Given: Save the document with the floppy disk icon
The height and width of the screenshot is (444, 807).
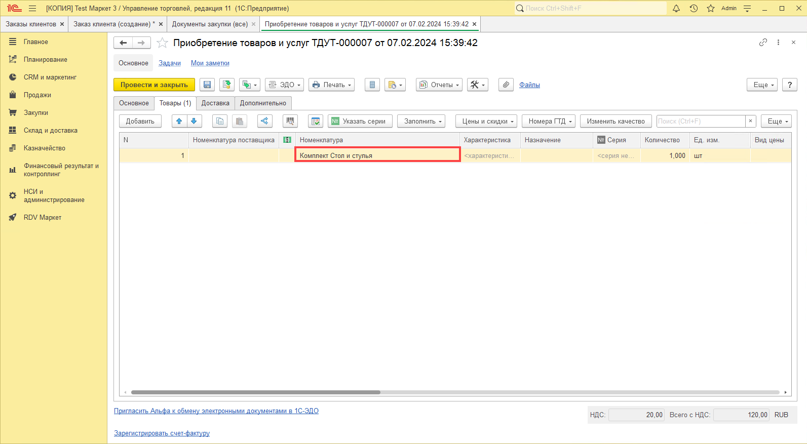Looking at the screenshot, I should pyautogui.click(x=207, y=85).
